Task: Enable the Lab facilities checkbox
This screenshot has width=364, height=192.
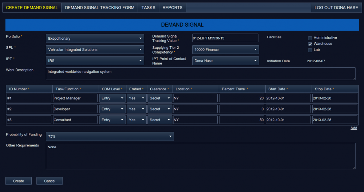Action: (310, 50)
